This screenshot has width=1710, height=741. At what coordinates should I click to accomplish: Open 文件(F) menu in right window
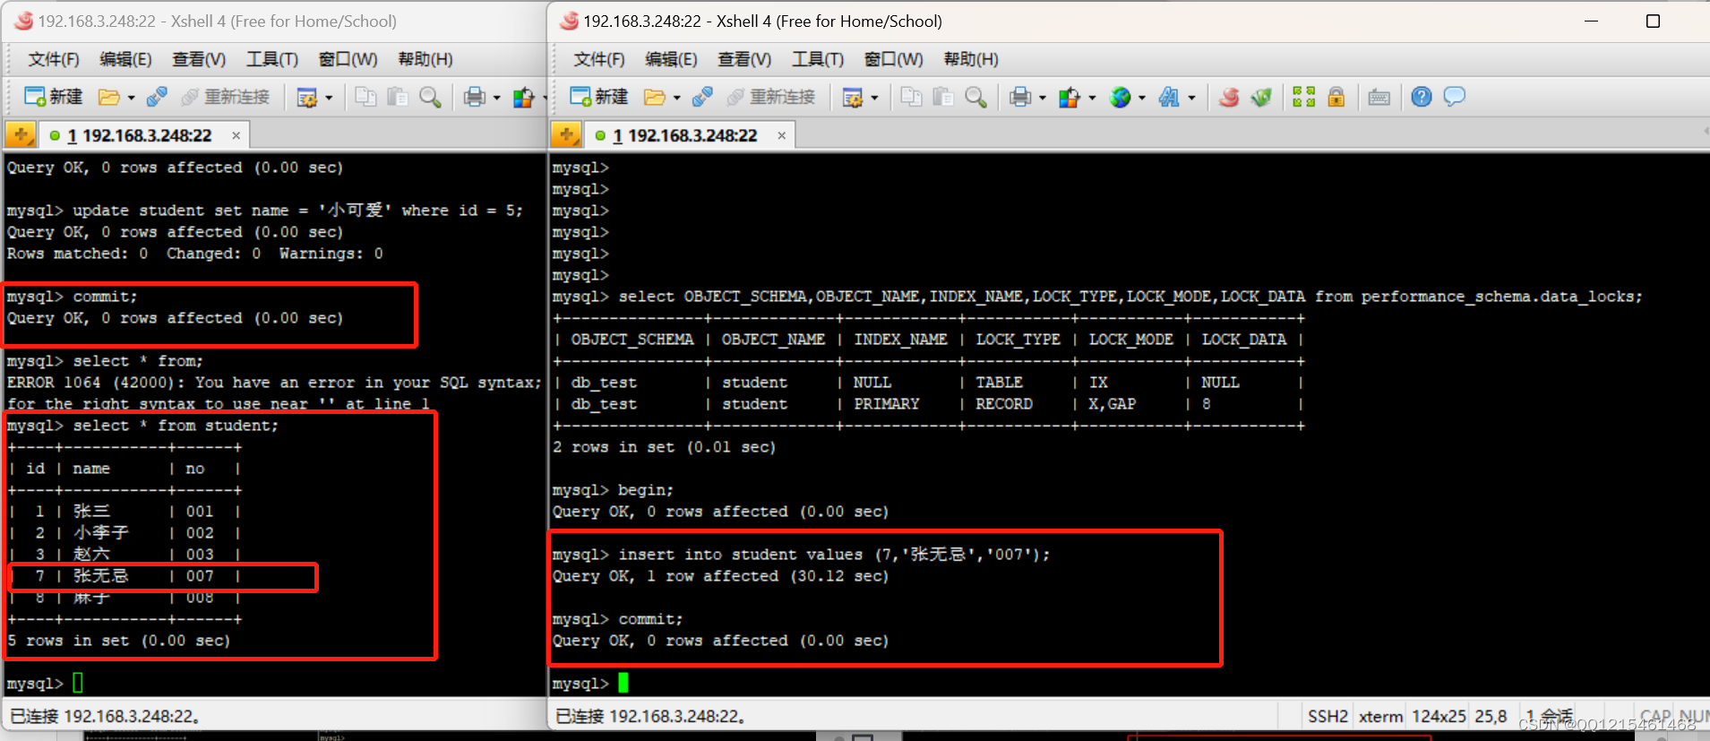tap(599, 59)
